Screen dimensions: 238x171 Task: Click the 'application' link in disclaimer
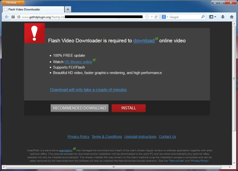tap(66, 150)
